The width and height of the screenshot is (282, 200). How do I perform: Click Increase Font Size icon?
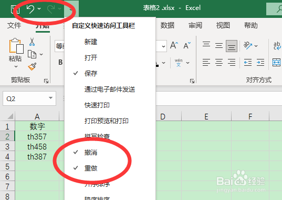pyautogui.click(x=174, y=45)
